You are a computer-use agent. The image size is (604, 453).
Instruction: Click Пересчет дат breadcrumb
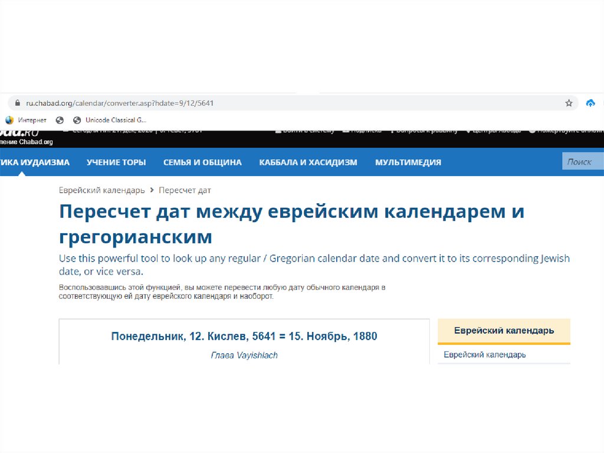[185, 190]
